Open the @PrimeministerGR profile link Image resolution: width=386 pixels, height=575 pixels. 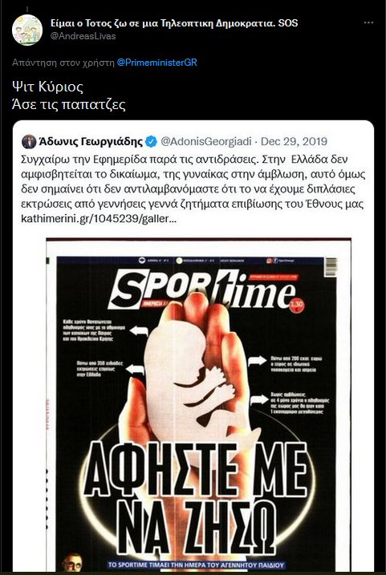point(157,63)
